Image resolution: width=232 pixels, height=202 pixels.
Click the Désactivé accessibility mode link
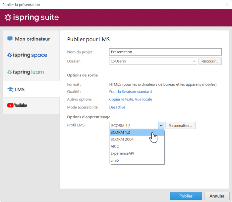tap(117, 107)
